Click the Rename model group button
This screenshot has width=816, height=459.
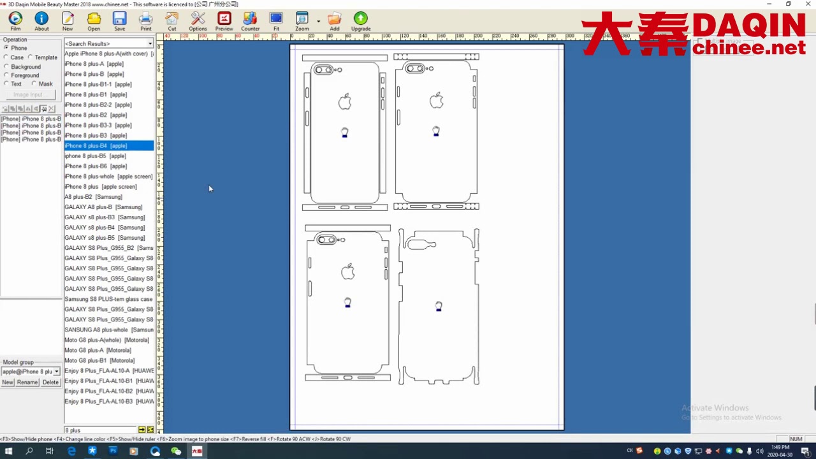click(x=27, y=382)
